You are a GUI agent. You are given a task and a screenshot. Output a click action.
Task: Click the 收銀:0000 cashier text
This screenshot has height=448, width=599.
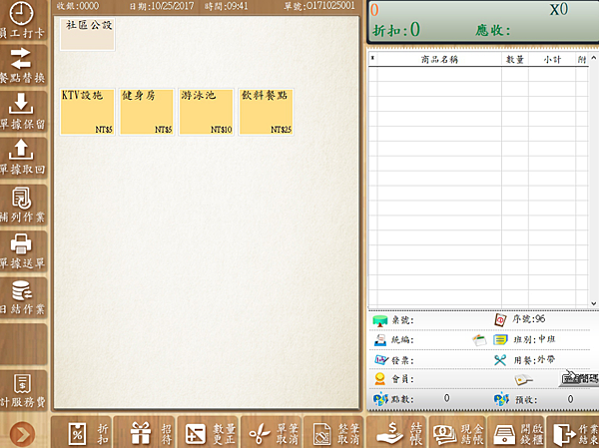(x=78, y=6)
